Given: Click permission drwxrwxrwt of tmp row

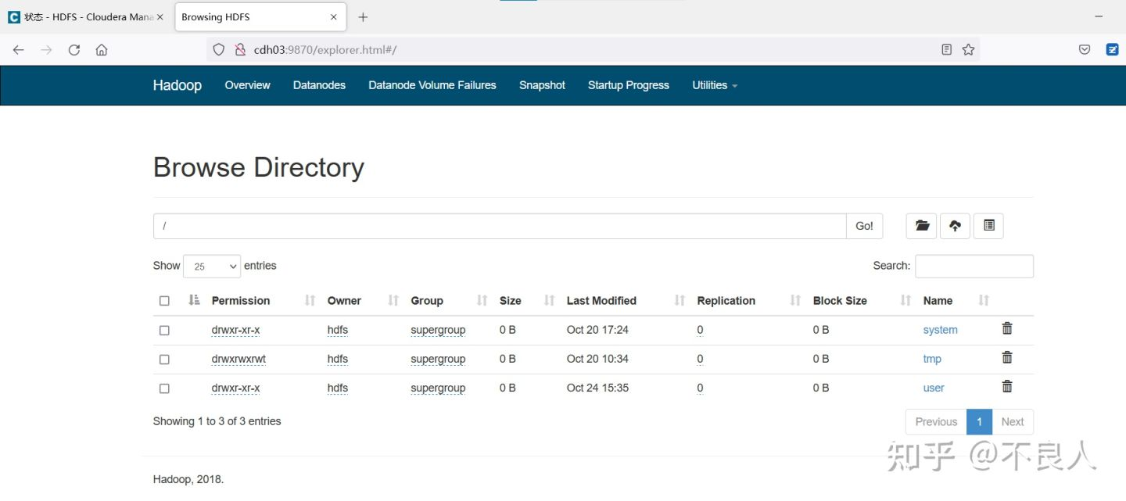Looking at the screenshot, I should click(x=238, y=359).
